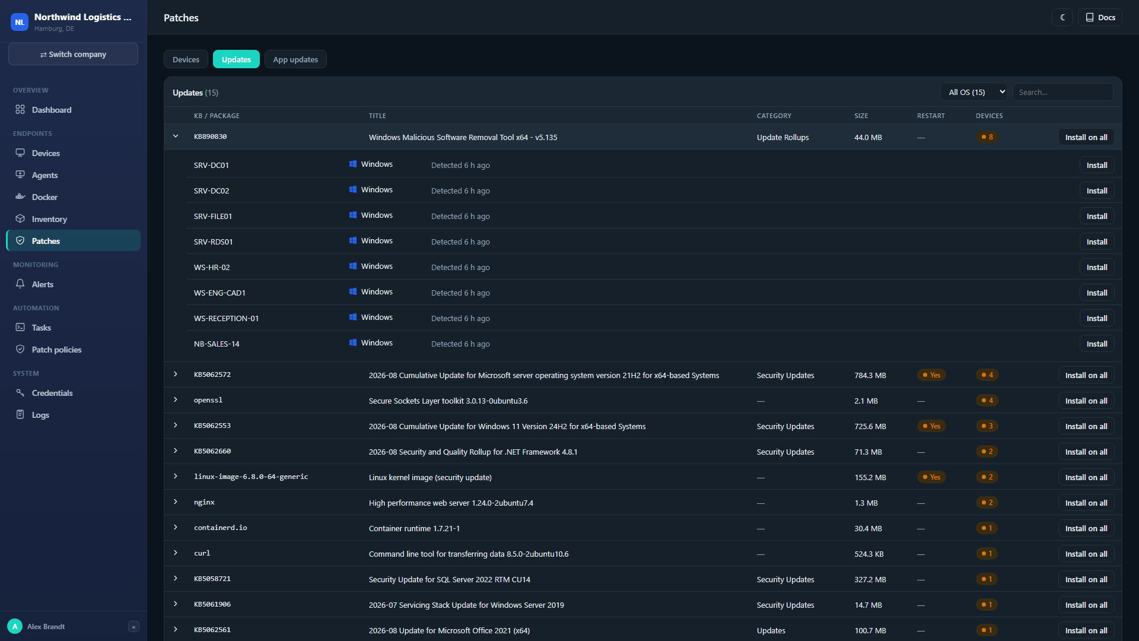This screenshot has height=641, width=1139.
Task: Open the Alerts bell icon
Action: pos(20,284)
